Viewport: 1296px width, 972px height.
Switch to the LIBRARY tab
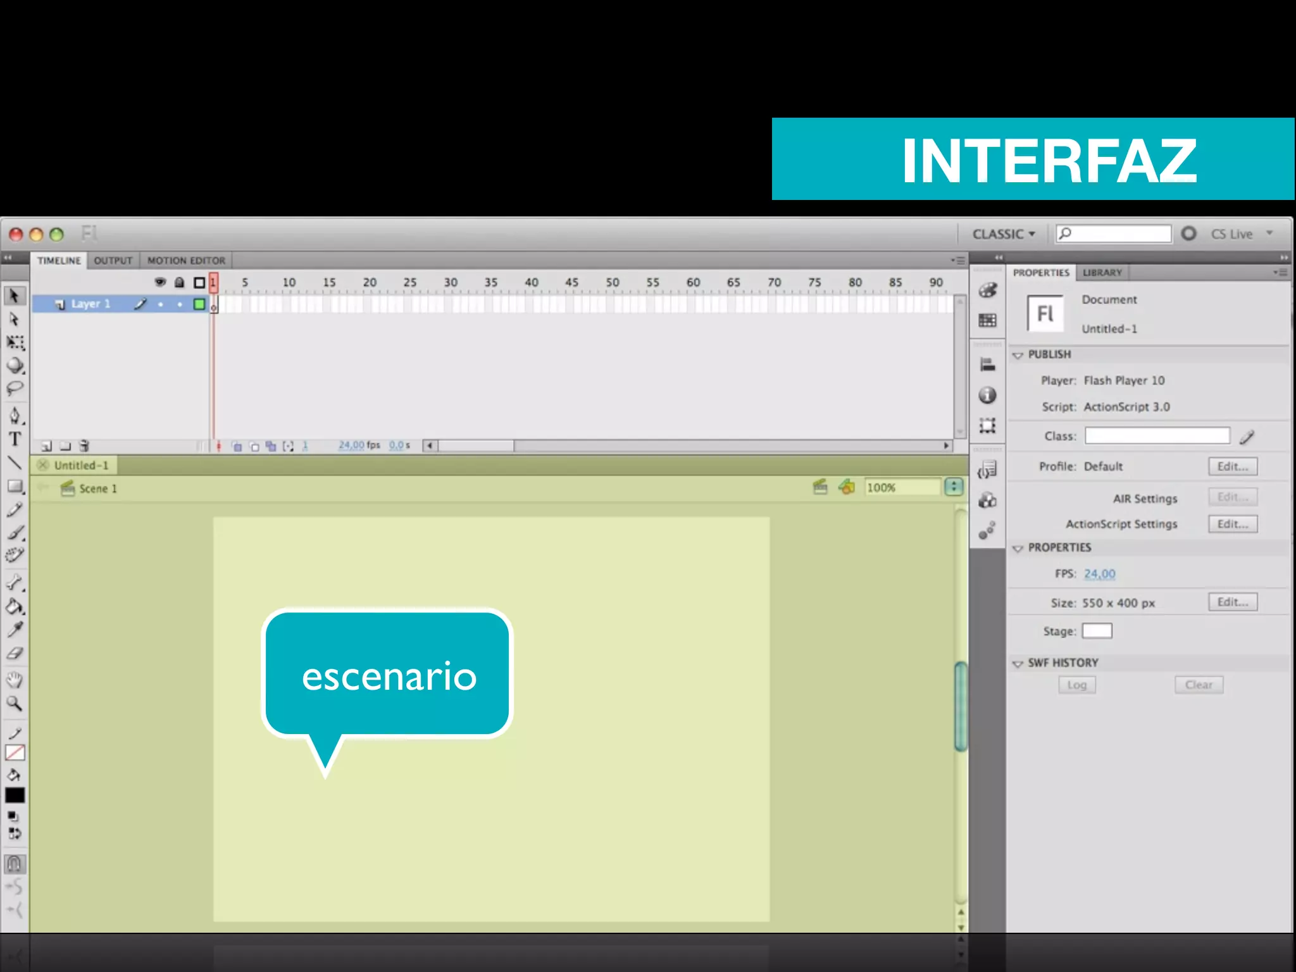[1102, 272]
